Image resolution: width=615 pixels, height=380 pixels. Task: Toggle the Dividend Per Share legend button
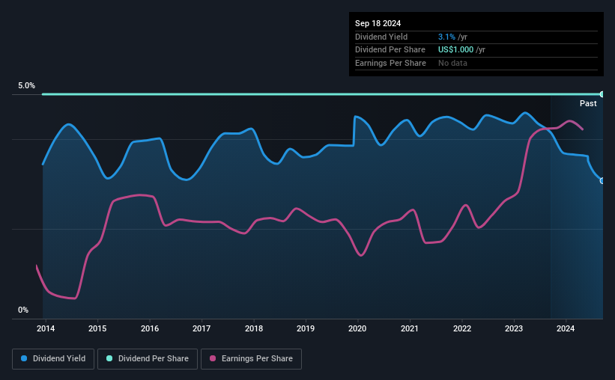tap(148, 359)
